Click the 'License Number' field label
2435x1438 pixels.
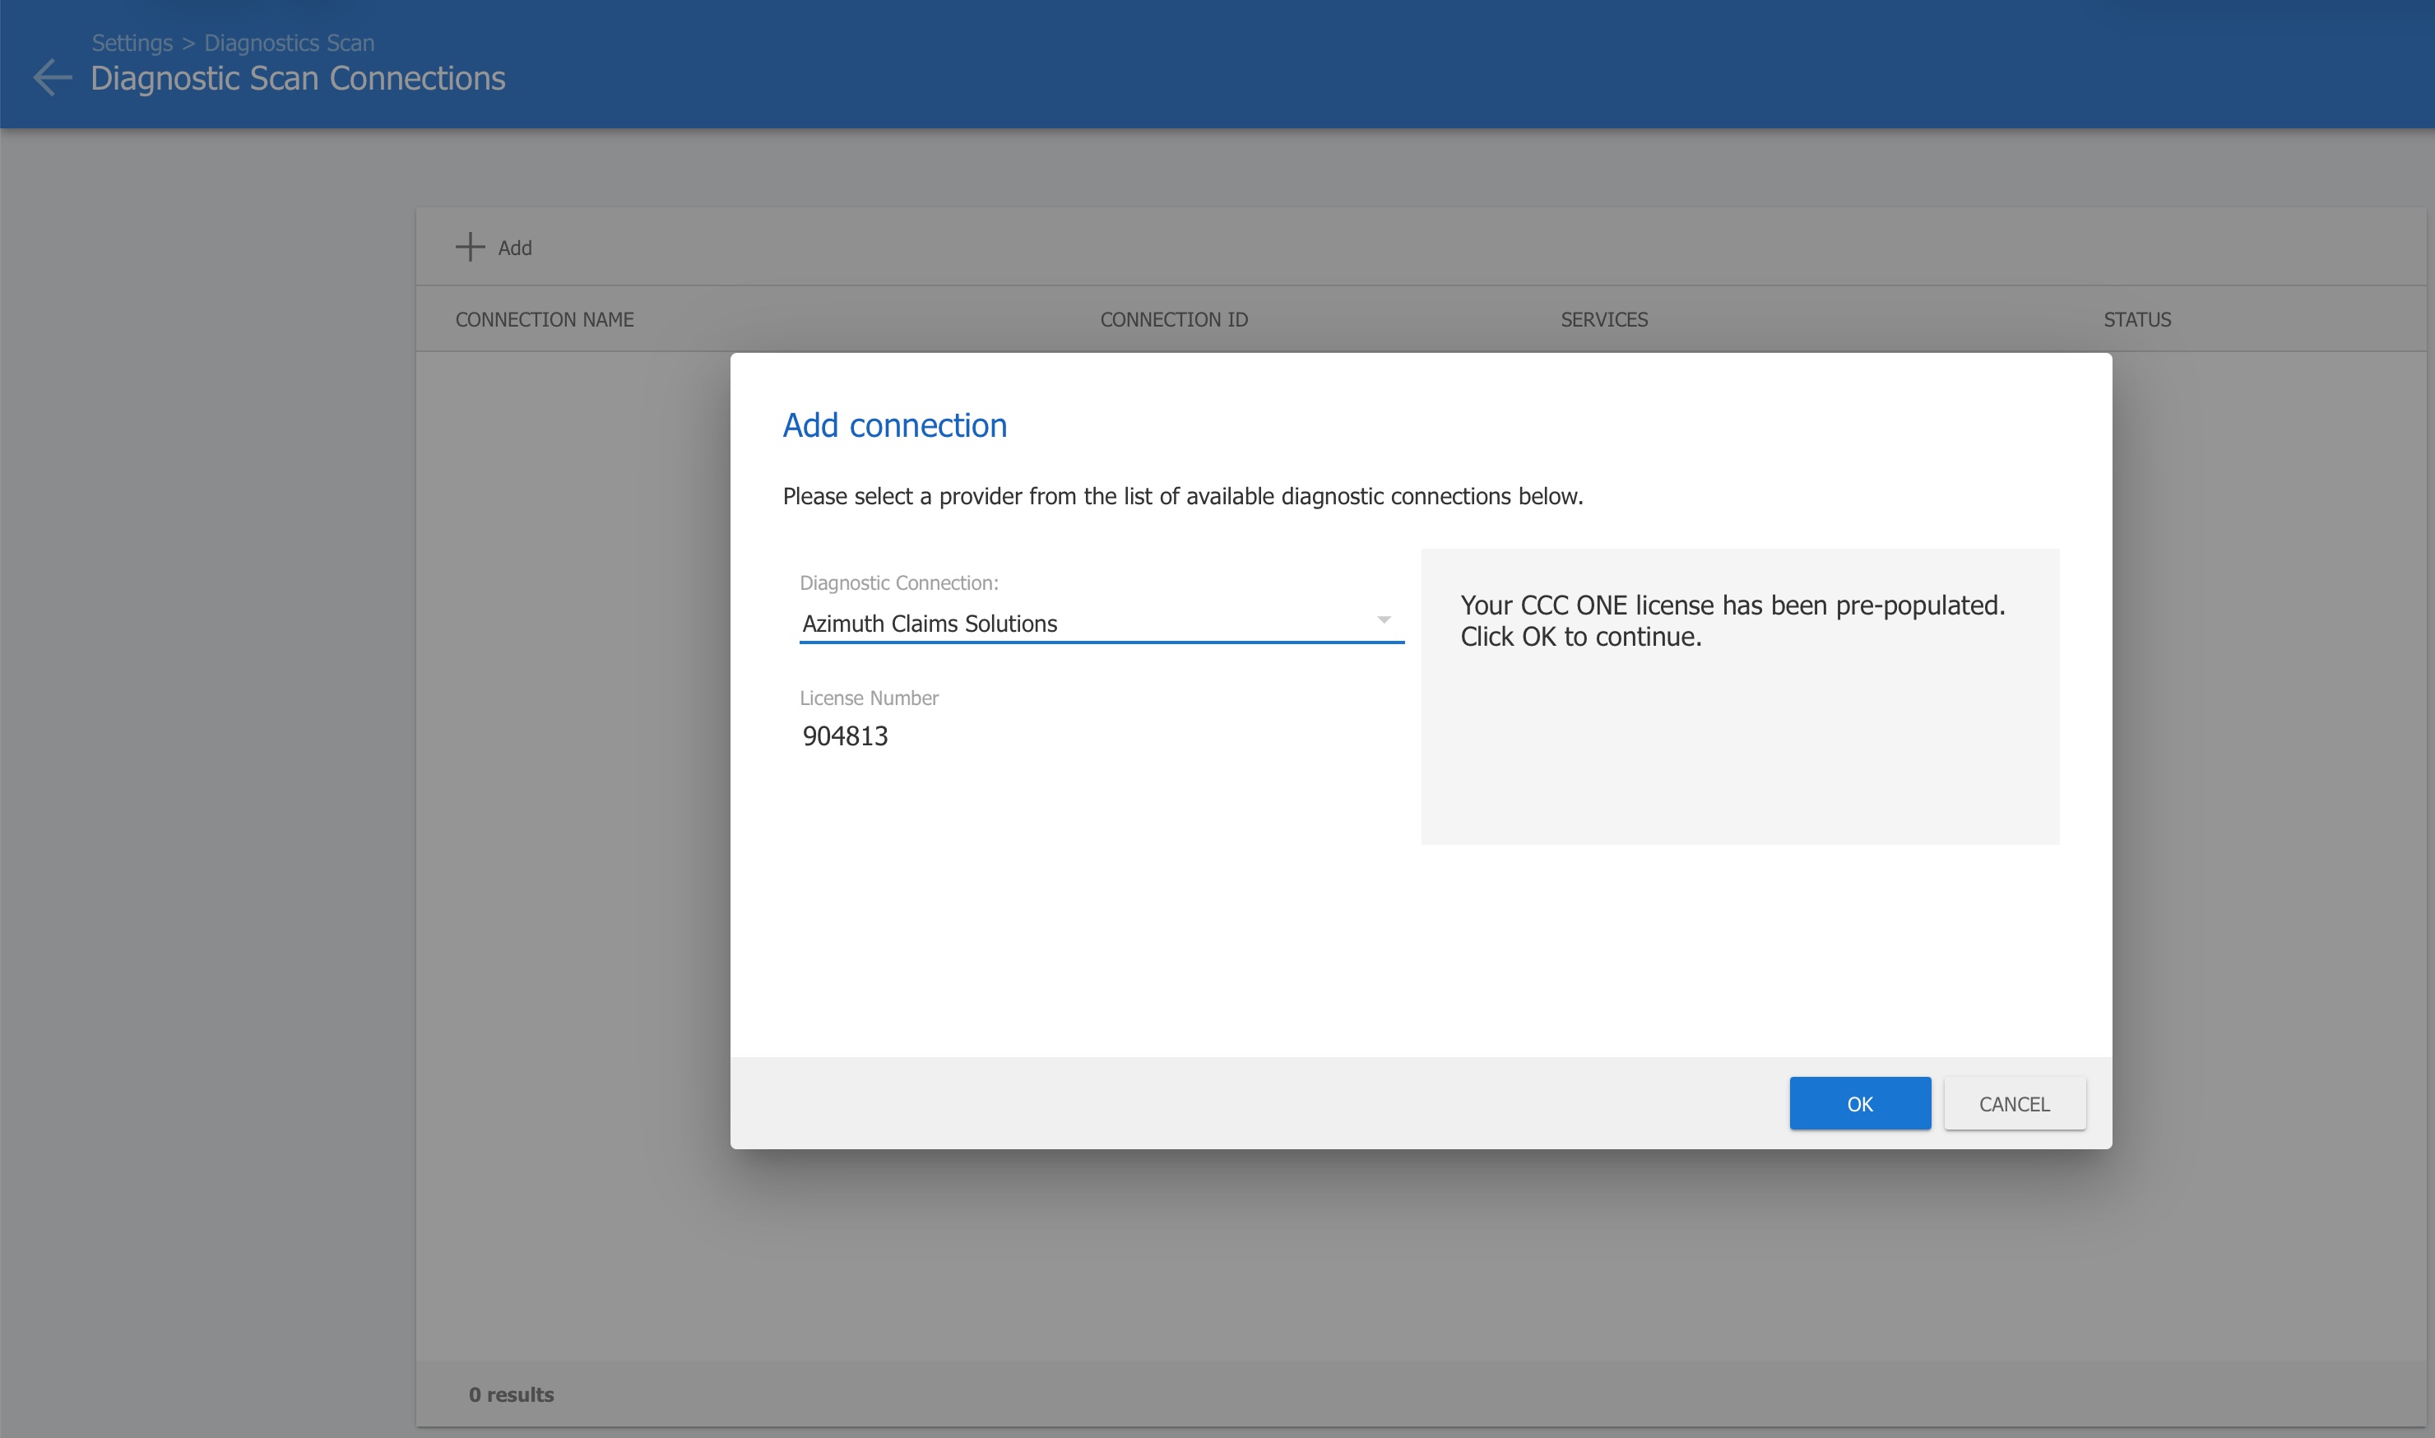point(868,698)
